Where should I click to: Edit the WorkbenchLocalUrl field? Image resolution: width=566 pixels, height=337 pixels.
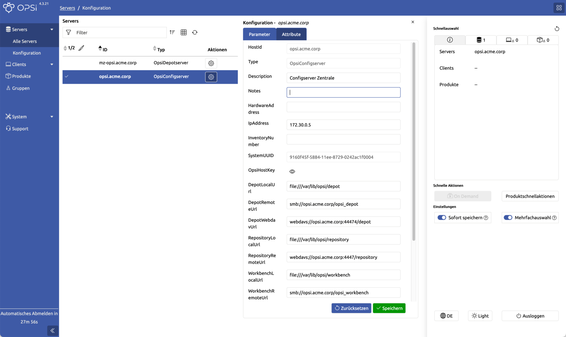click(343, 275)
